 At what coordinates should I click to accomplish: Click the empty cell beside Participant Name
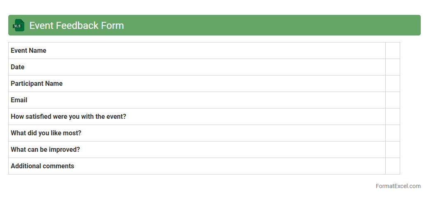pos(393,84)
